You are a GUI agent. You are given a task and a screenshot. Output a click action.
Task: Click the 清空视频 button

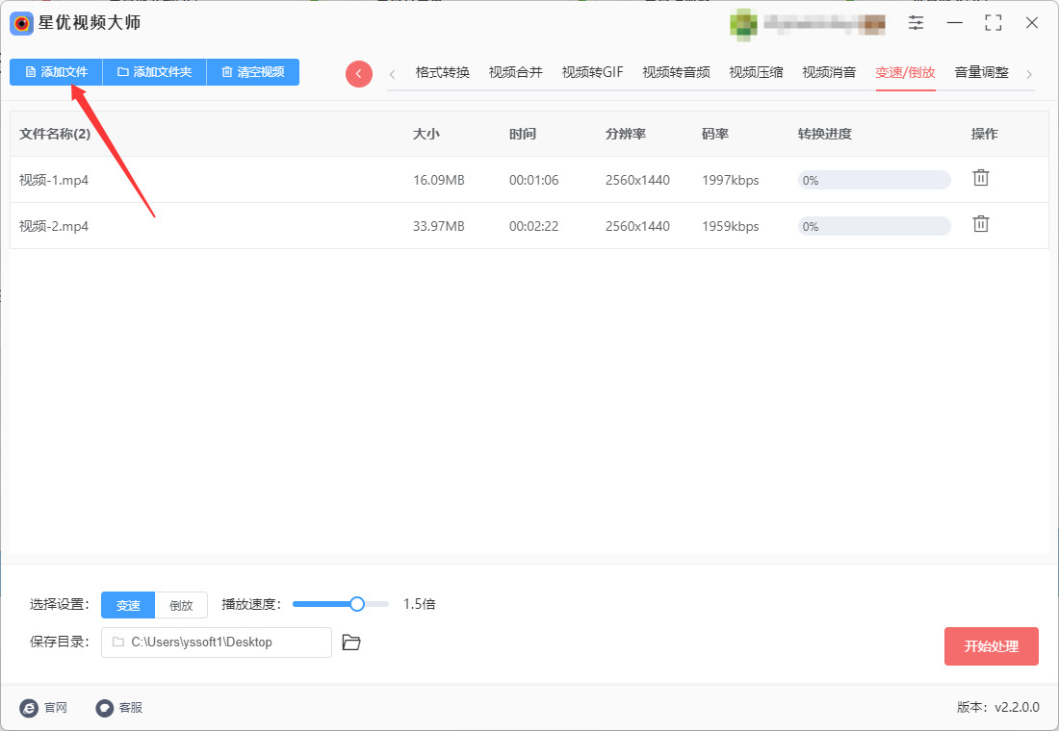pos(252,71)
